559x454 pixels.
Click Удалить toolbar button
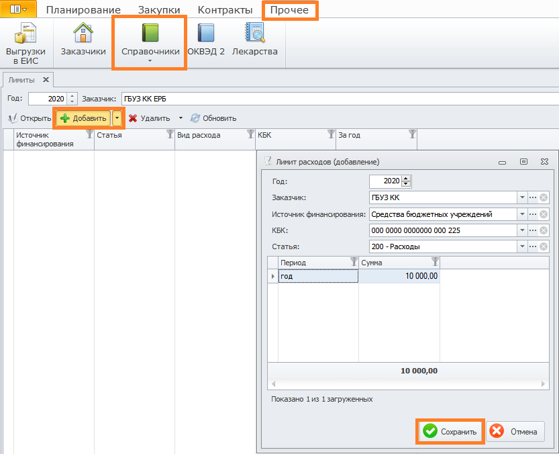click(x=150, y=118)
